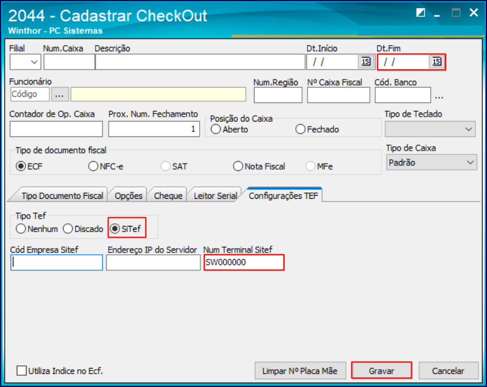Click the window restore-style icon in title bar
Screen dimensions: 487x387
tap(420, 13)
